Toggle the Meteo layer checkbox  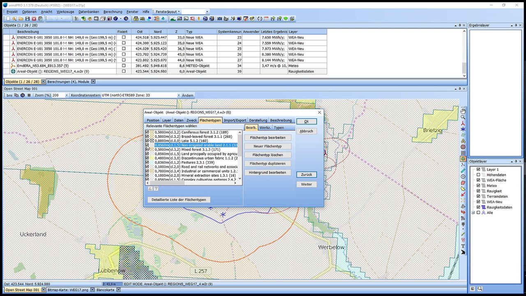pos(478,185)
